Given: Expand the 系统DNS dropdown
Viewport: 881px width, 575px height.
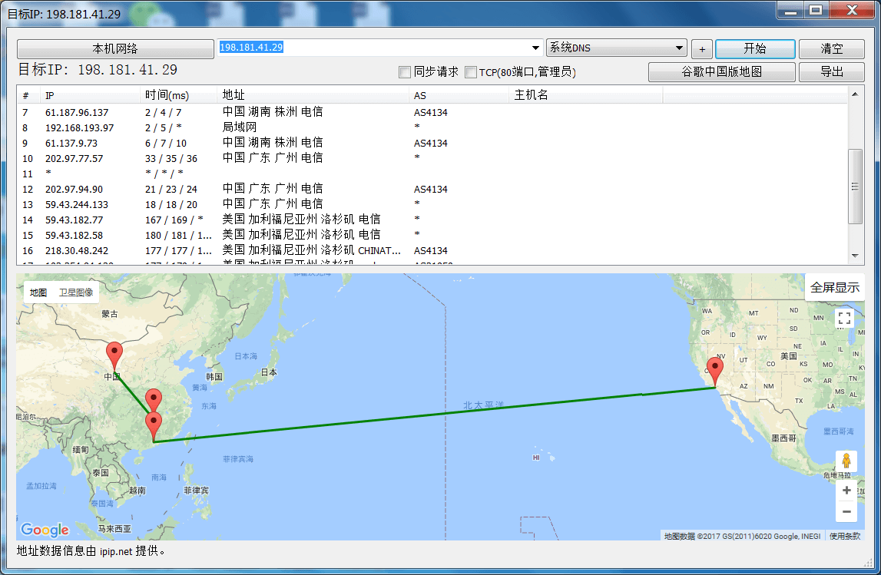Looking at the screenshot, I should coord(679,48).
